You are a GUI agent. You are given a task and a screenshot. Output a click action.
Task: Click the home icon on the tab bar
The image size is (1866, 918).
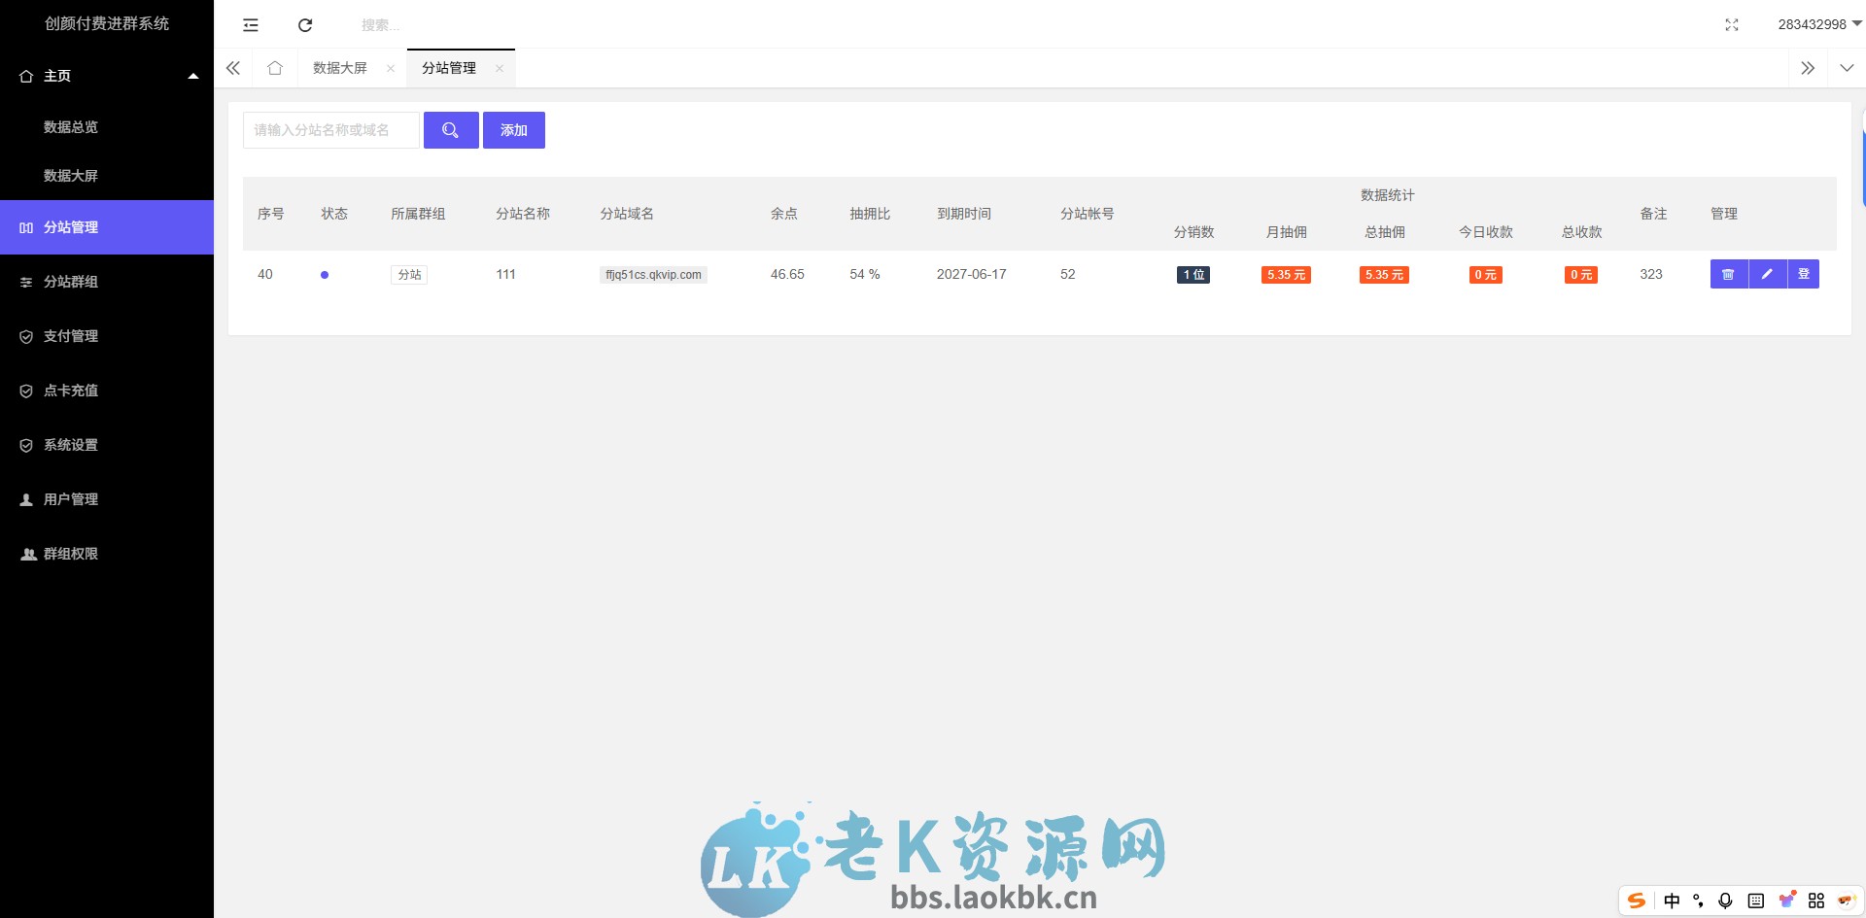(275, 68)
